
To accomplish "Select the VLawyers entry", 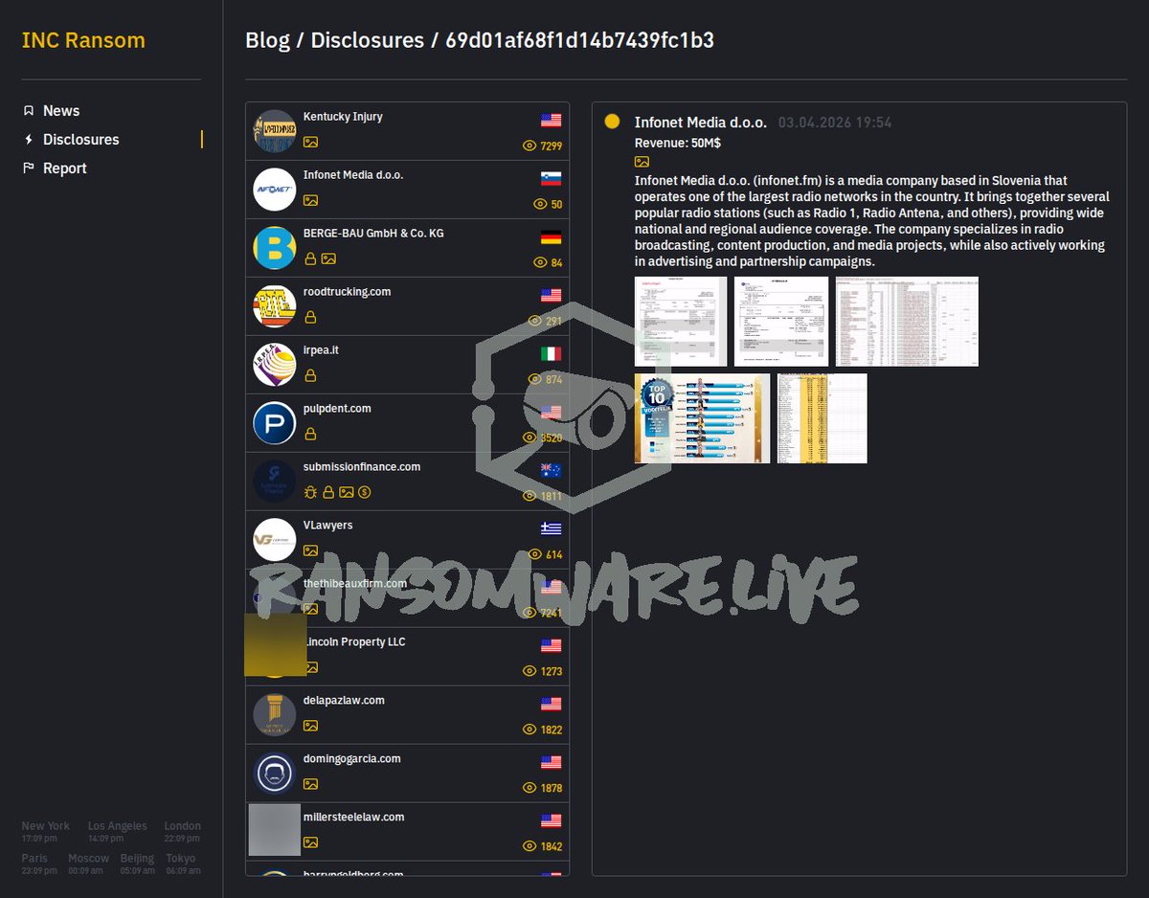I will (407, 541).
